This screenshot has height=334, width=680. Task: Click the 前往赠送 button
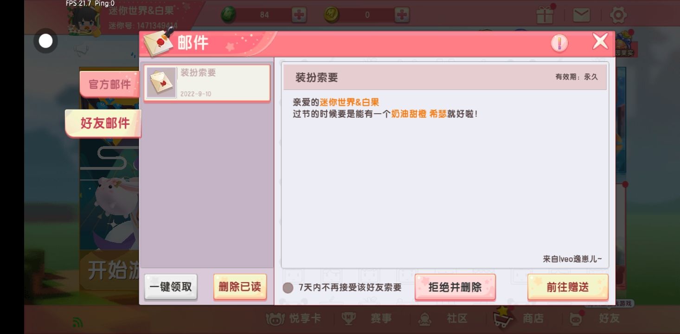coord(568,287)
